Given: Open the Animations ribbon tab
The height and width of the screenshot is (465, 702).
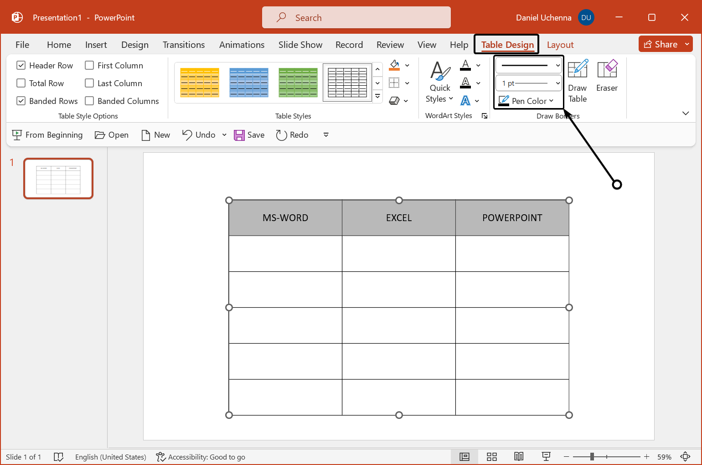Looking at the screenshot, I should click(x=242, y=44).
